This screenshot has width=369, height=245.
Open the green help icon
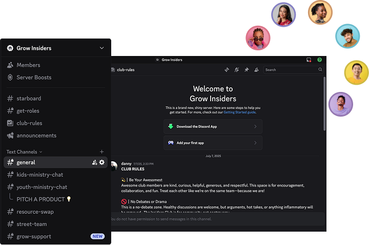coord(319,60)
